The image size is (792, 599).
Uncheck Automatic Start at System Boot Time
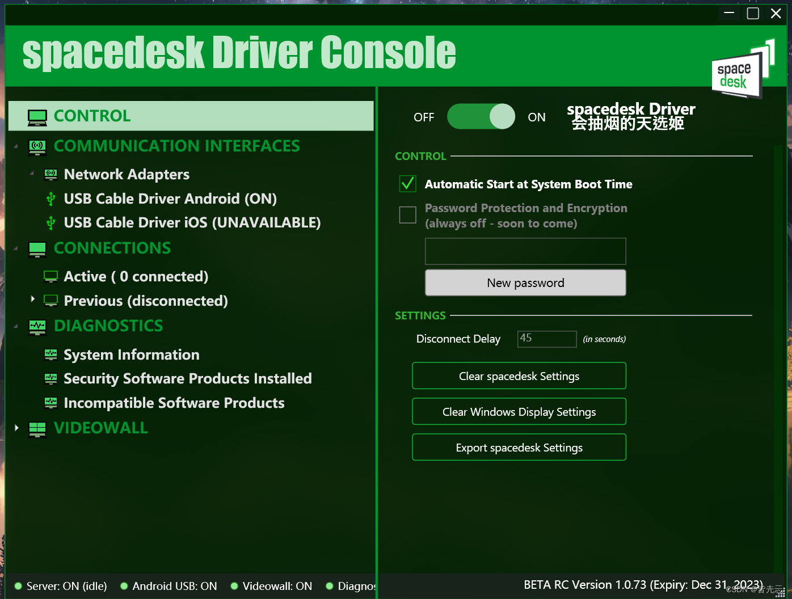[407, 184]
